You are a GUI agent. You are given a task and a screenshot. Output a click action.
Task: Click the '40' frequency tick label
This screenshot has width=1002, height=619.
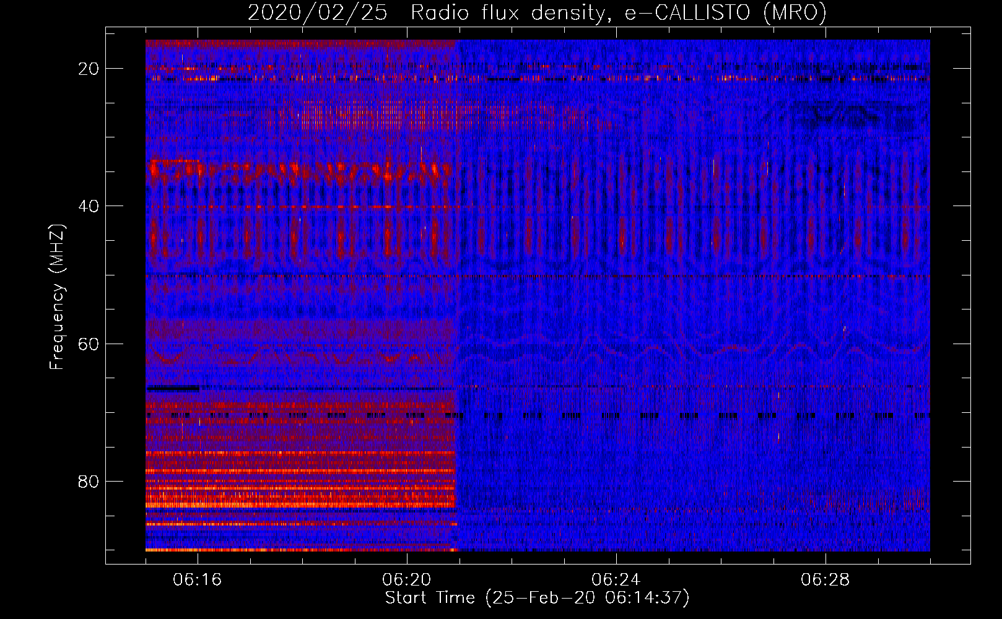89,206
